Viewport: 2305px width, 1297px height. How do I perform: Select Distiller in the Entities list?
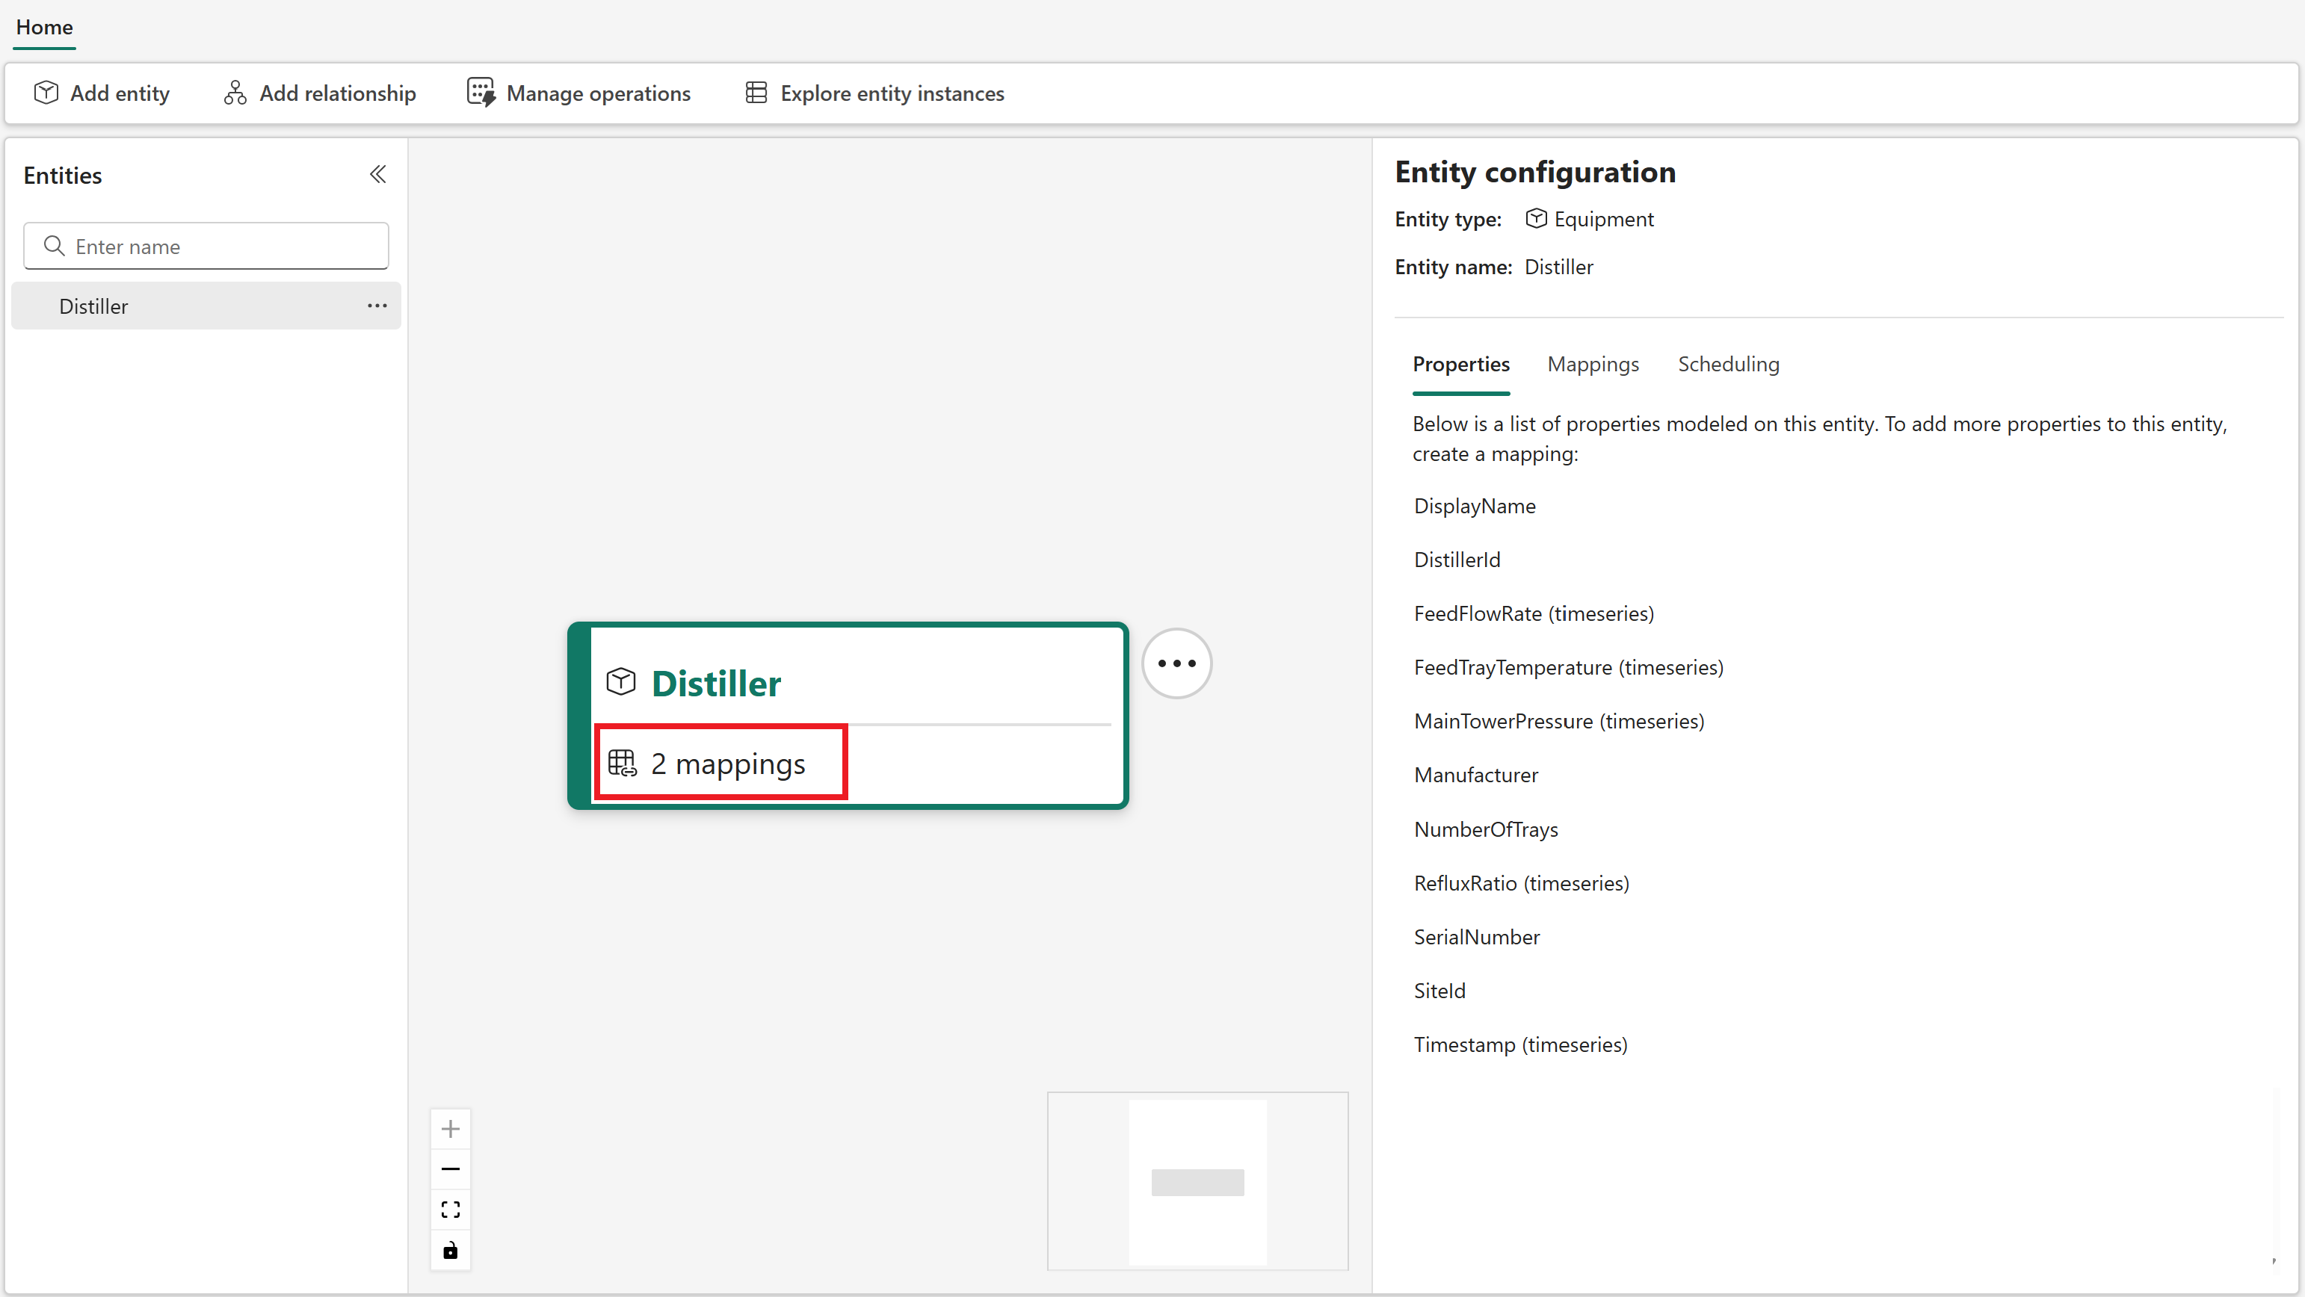coord(206,306)
